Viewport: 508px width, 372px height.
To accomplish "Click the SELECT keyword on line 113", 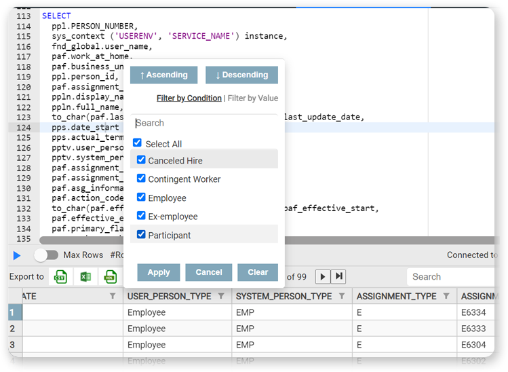I will pyautogui.click(x=56, y=16).
